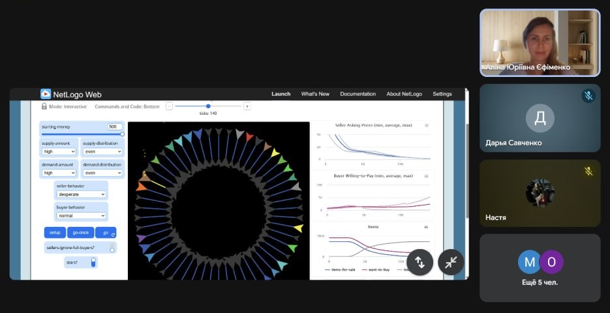Click the swap up-down arrows round button
The image size is (610, 313).
[420, 262]
